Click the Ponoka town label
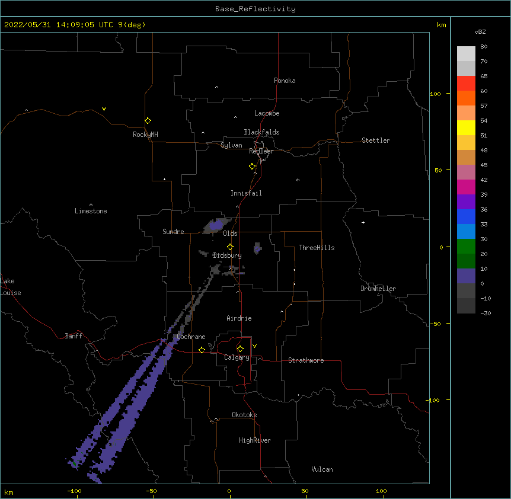This screenshot has height=499, width=511. 285,81
